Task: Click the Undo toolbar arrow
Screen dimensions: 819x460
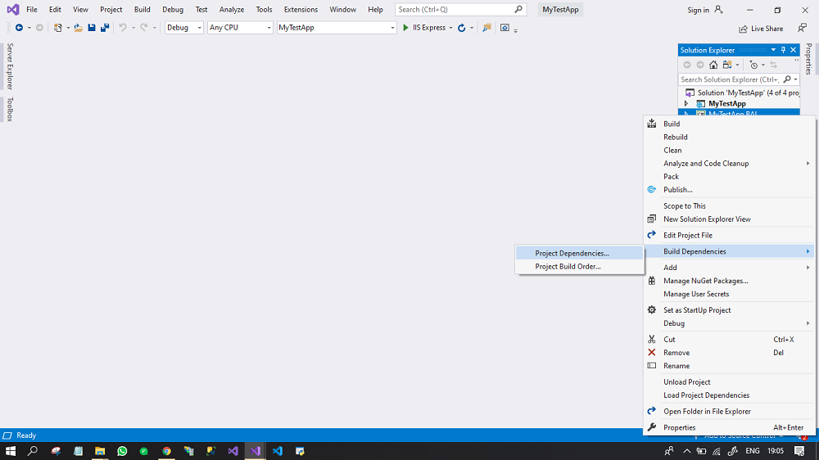Action: 123,28
